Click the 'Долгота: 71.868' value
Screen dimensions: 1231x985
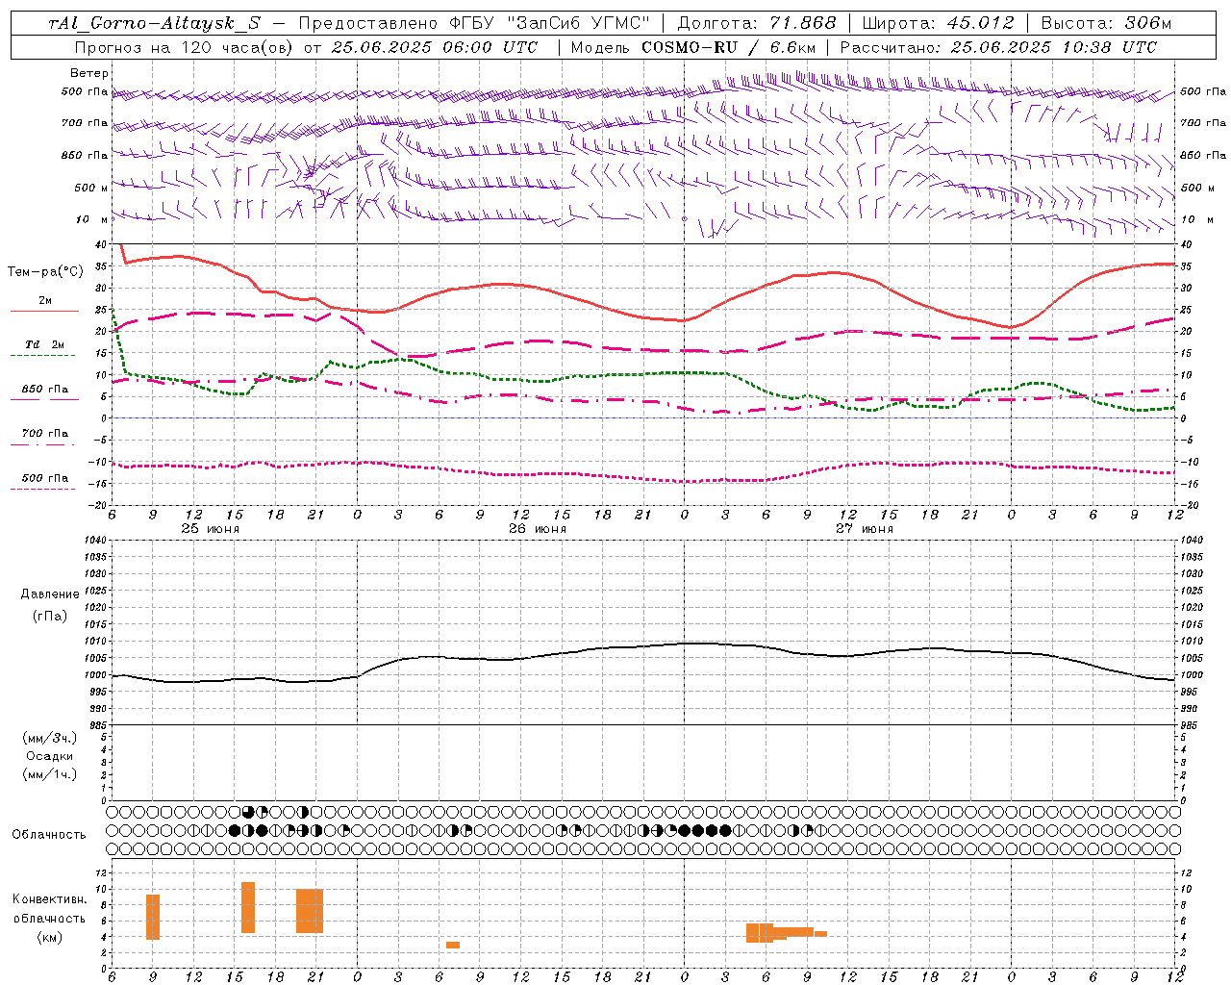click(757, 23)
